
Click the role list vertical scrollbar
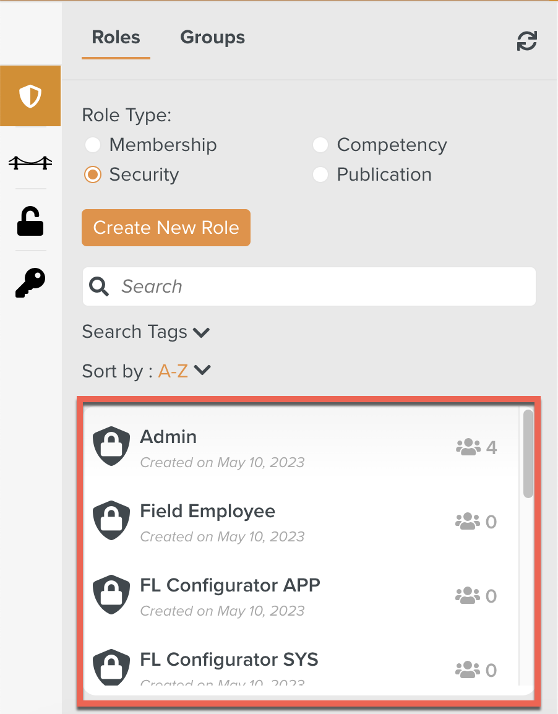(x=528, y=454)
